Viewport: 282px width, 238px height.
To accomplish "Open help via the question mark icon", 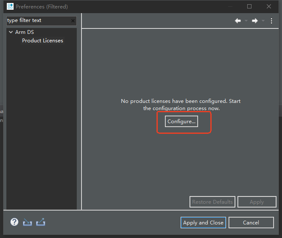I will click(x=14, y=222).
